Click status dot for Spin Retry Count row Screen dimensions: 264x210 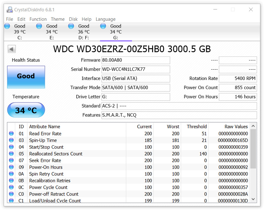11,174
